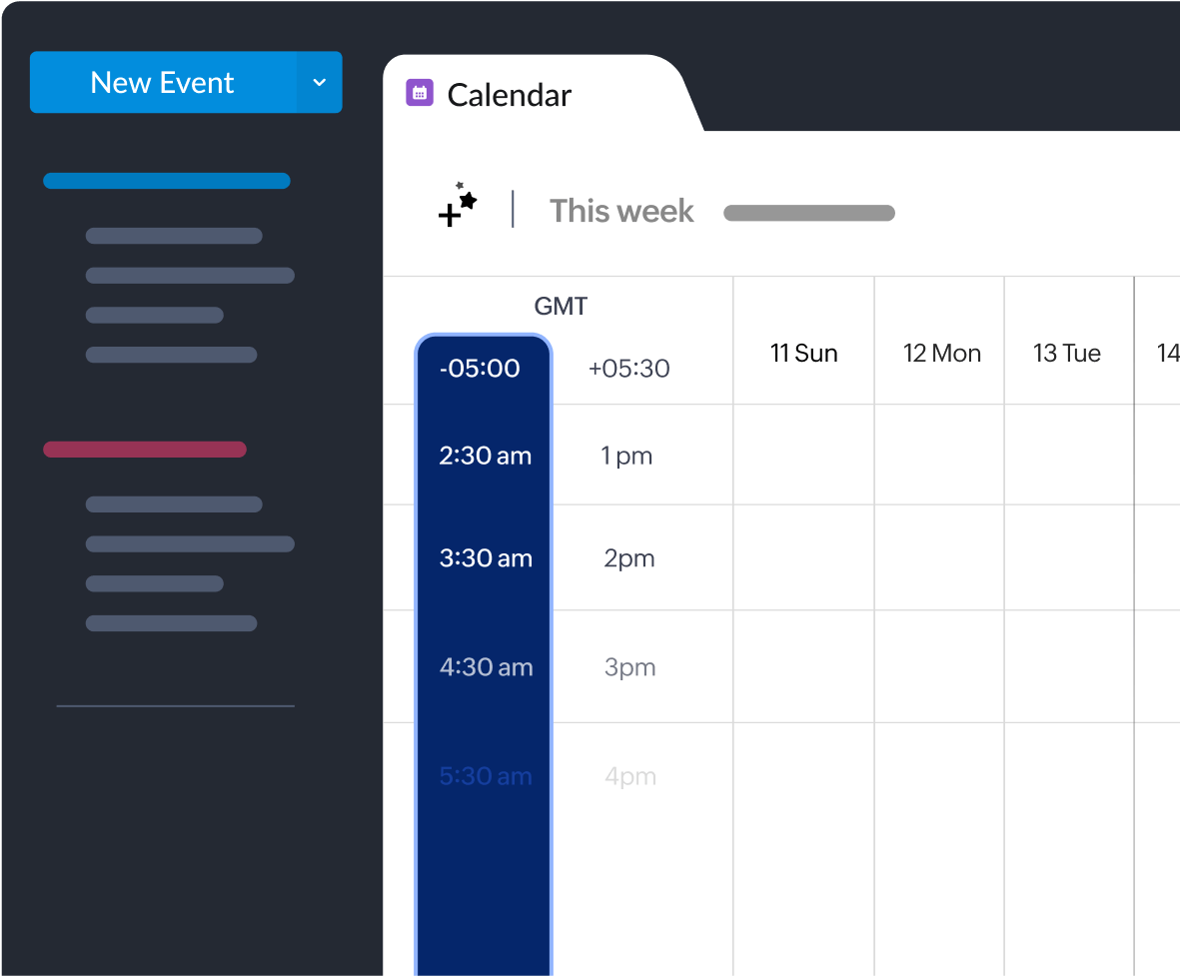Click the 1 pm time label

pyautogui.click(x=626, y=456)
